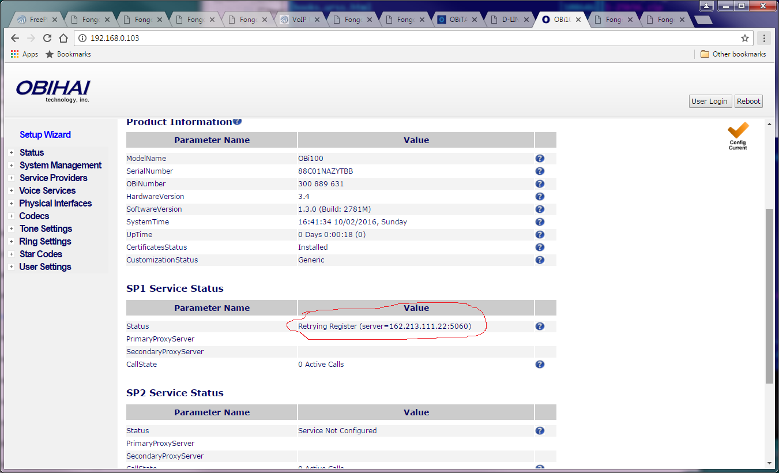The height and width of the screenshot is (473, 779).
Task: Click the Chrome profile button in title bar
Action: click(706, 6)
